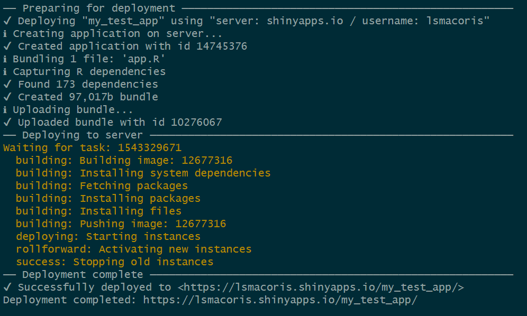Viewport: 527px width, 316px height.
Task: Click the info symbol before Creating application on server
Action: tap(5, 34)
